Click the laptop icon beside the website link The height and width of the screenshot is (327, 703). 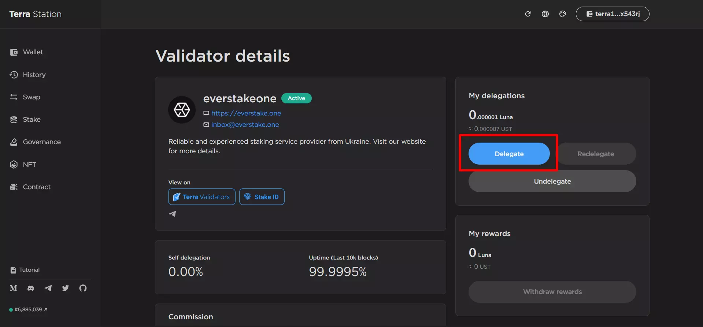pos(206,113)
